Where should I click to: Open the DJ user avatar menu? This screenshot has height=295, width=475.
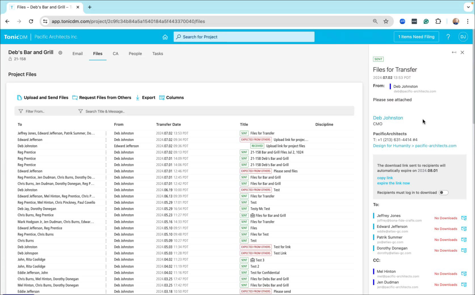[463, 37]
